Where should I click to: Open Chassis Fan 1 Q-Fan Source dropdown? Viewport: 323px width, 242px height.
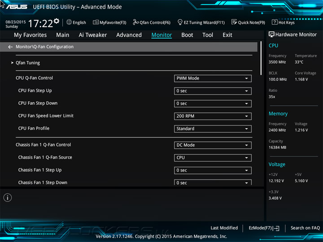coord(213,158)
